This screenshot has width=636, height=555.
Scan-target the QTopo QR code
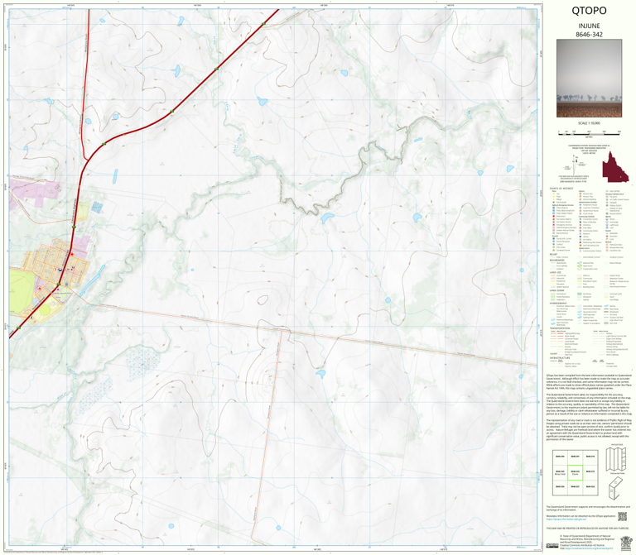point(622,516)
